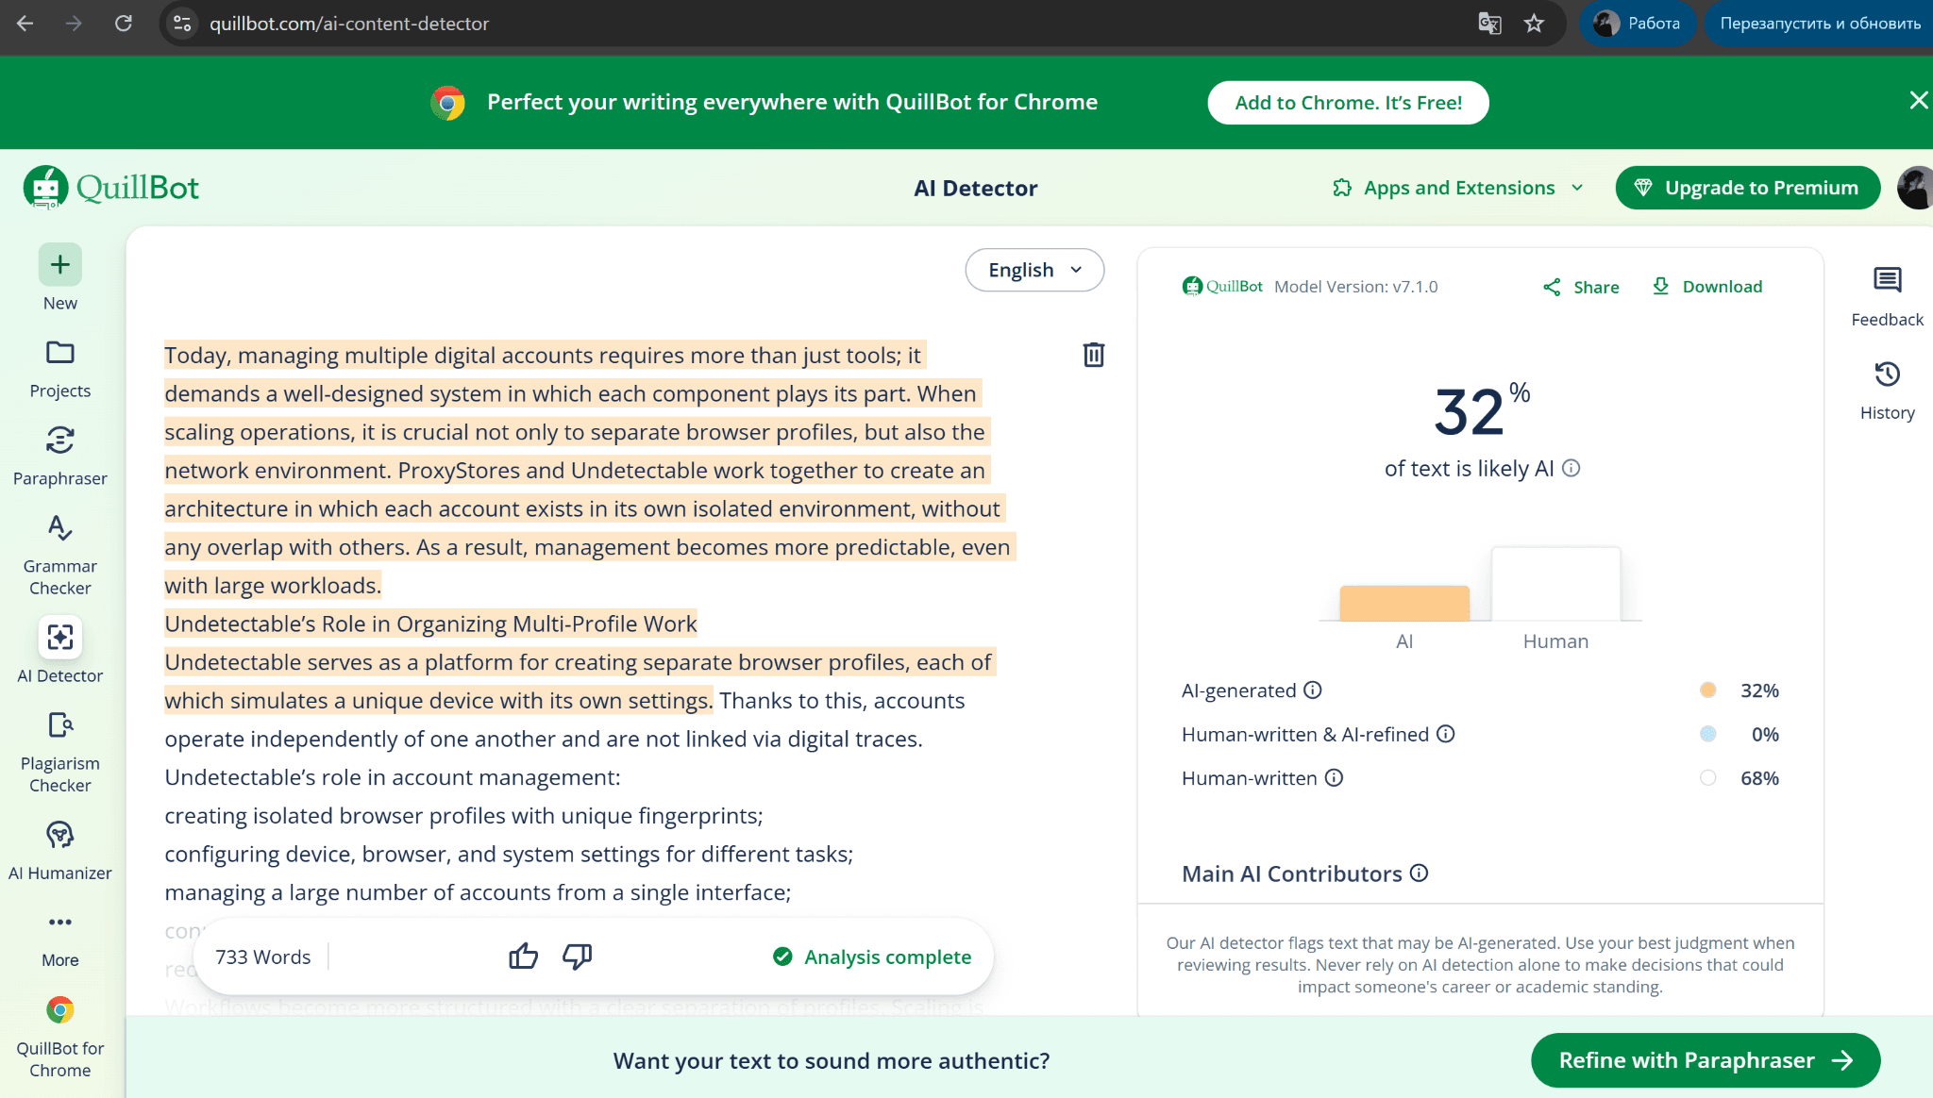
Task: Click the thumbs down feedback icon
Action: pos(577,957)
